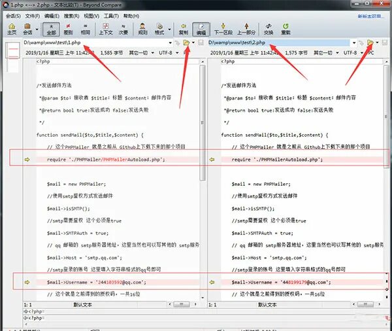Screen dimensions: 392x331
Task: Open the 规则 (Rules) tool
Action: [x=142, y=29]
